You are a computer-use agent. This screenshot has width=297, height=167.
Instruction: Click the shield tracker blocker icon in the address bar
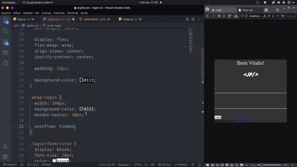coord(242,16)
